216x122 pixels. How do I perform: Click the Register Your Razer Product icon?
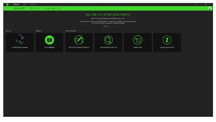click(79, 40)
